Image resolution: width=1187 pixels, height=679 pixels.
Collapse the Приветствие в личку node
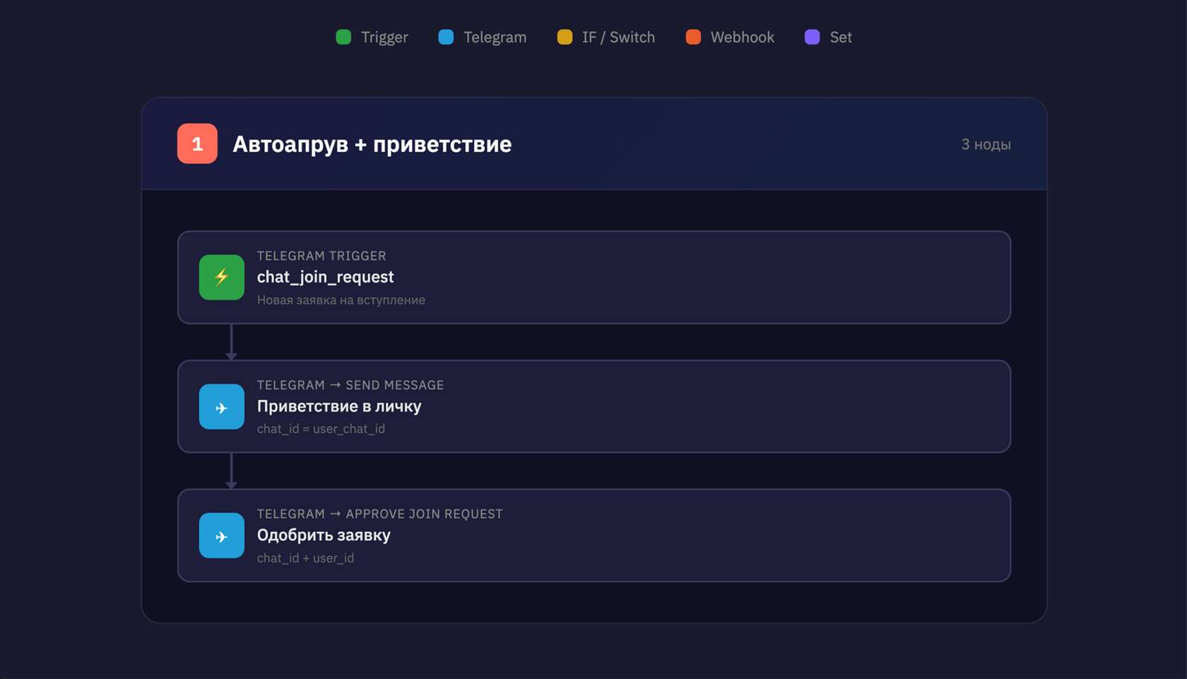click(595, 406)
